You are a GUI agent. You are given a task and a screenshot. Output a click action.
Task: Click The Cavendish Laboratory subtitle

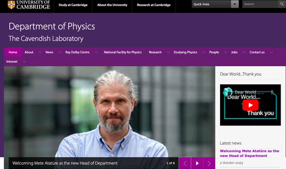46,39
